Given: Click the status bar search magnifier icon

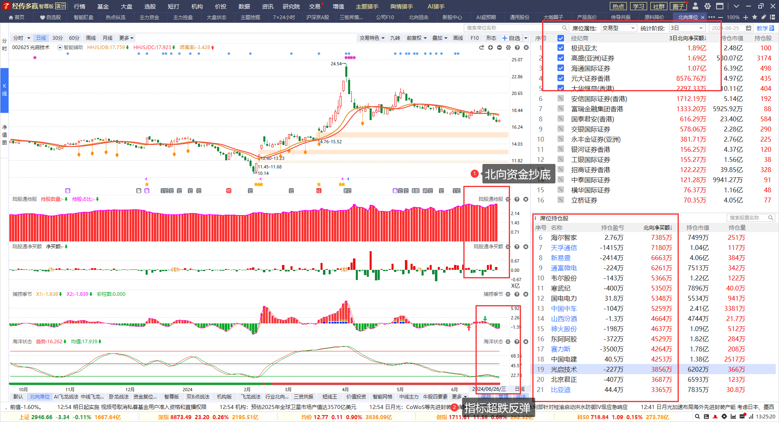Looking at the screenshot, I should pyautogui.click(x=697, y=416).
